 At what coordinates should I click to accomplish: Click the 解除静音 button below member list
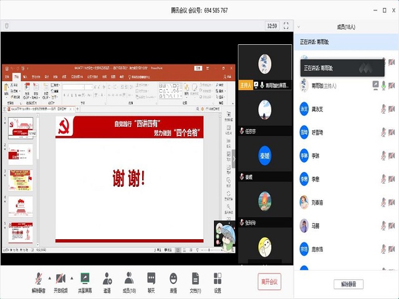point(349,284)
